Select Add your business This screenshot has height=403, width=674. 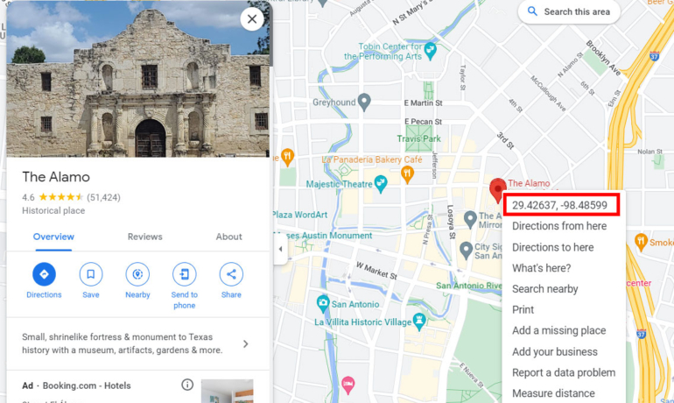tap(554, 352)
